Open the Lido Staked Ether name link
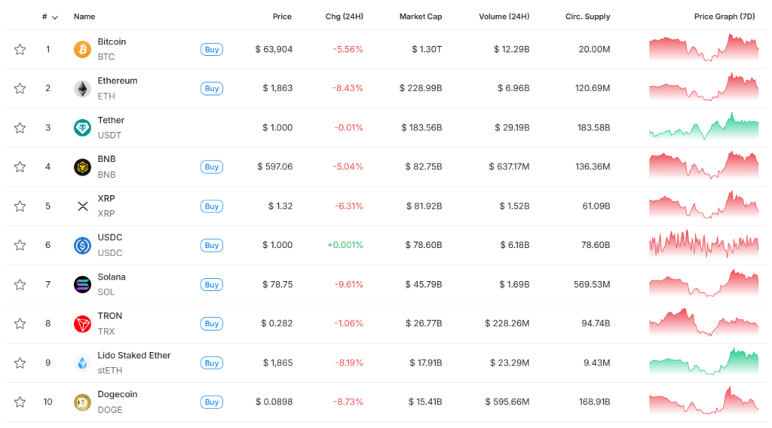This screenshot has height=428, width=772. coord(134,356)
